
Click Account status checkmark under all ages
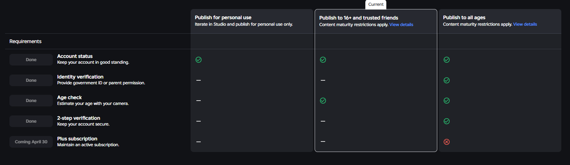click(447, 60)
